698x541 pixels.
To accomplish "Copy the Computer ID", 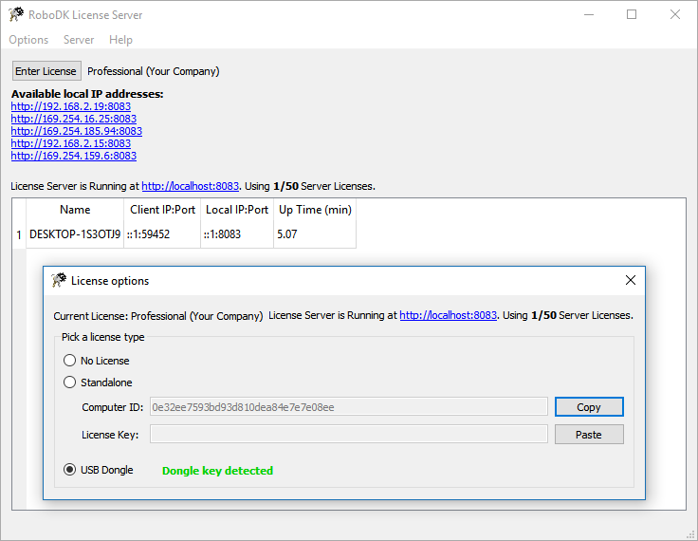I will pyautogui.click(x=589, y=407).
